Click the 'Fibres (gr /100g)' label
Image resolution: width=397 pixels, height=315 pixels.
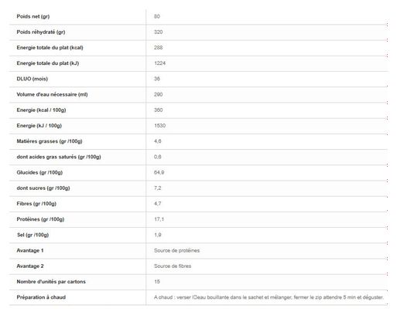click(x=36, y=204)
